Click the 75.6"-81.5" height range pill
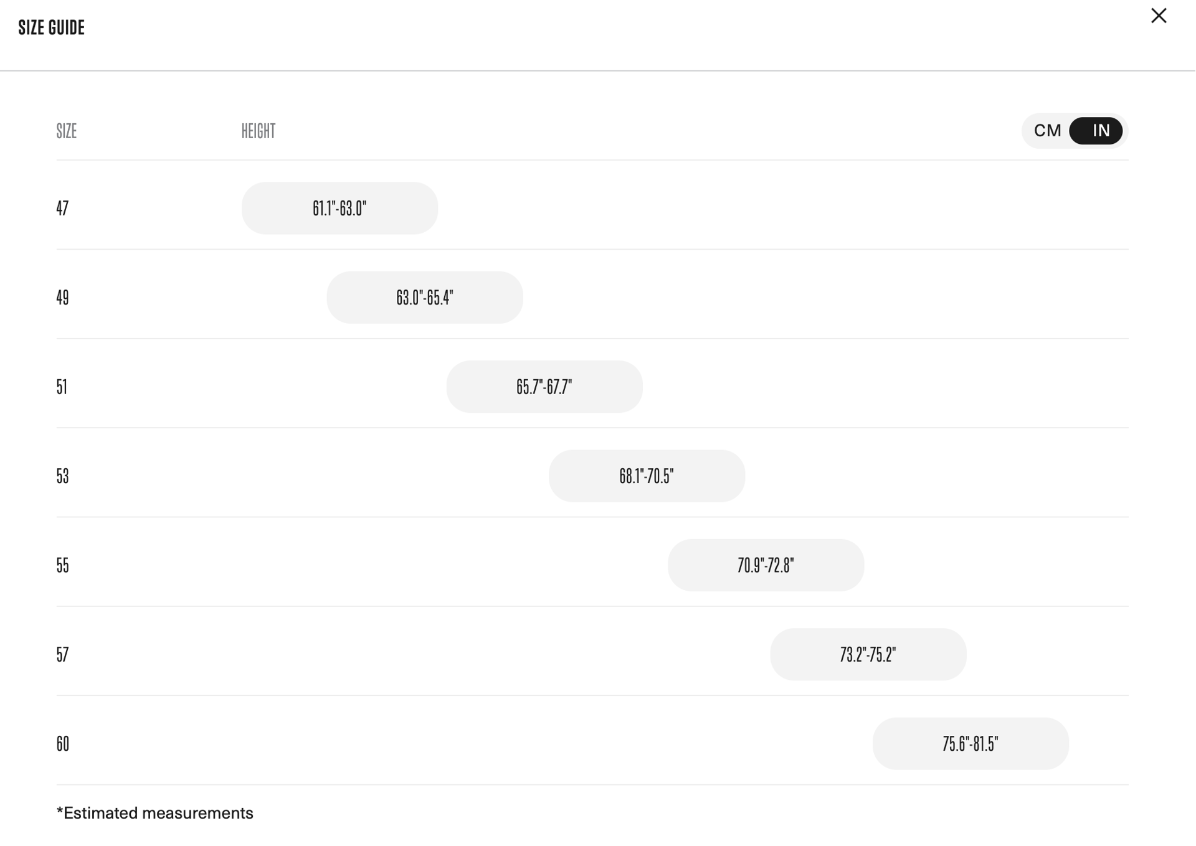Screen dimensions: 1196x846 click(971, 744)
